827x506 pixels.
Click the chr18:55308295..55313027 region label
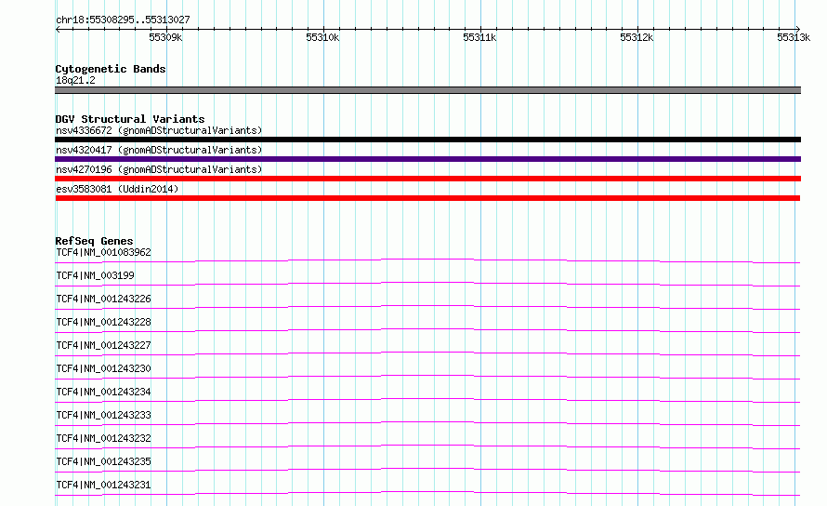[123, 20]
